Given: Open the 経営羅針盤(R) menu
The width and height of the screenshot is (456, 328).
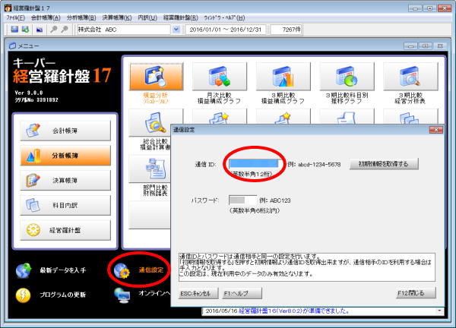Looking at the screenshot, I should click(x=181, y=18).
